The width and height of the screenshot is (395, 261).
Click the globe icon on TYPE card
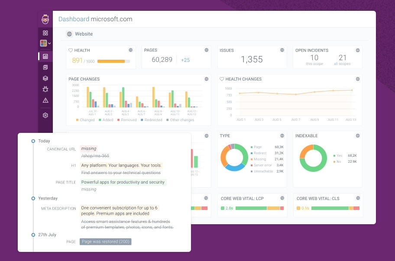pyautogui.click(x=282, y=135)
